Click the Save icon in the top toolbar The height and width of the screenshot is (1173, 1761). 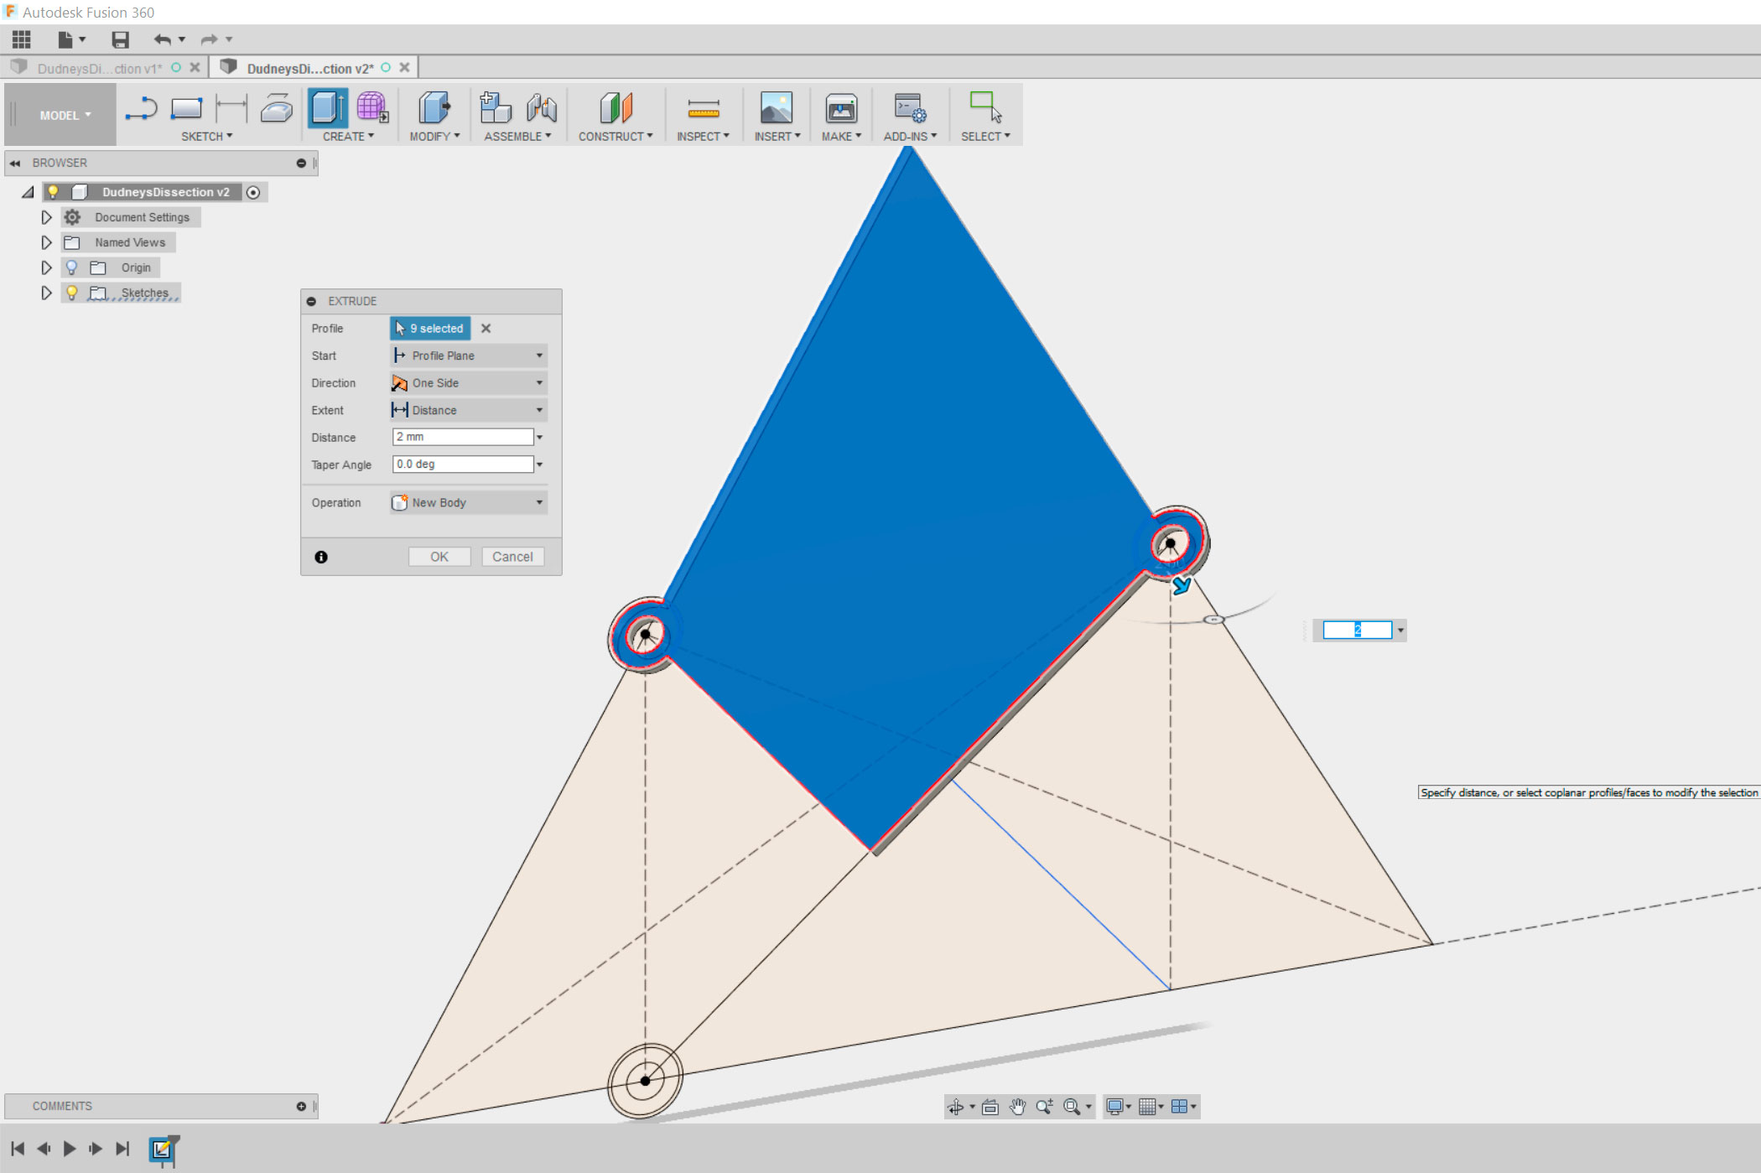click(120, 39)
